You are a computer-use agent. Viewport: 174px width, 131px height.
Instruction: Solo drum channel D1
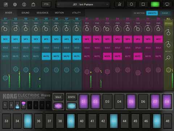point(87,48)
